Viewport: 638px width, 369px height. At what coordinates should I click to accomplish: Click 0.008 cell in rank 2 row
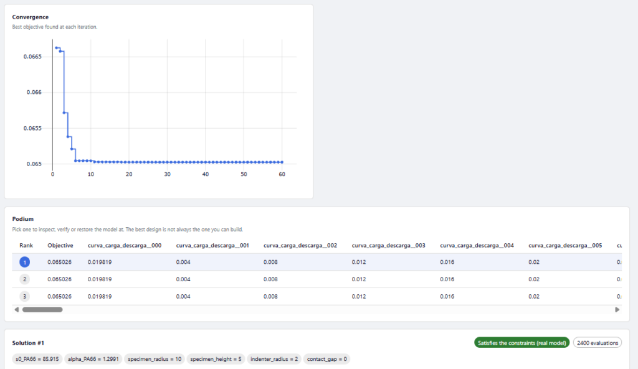click(x=270, y=279)
